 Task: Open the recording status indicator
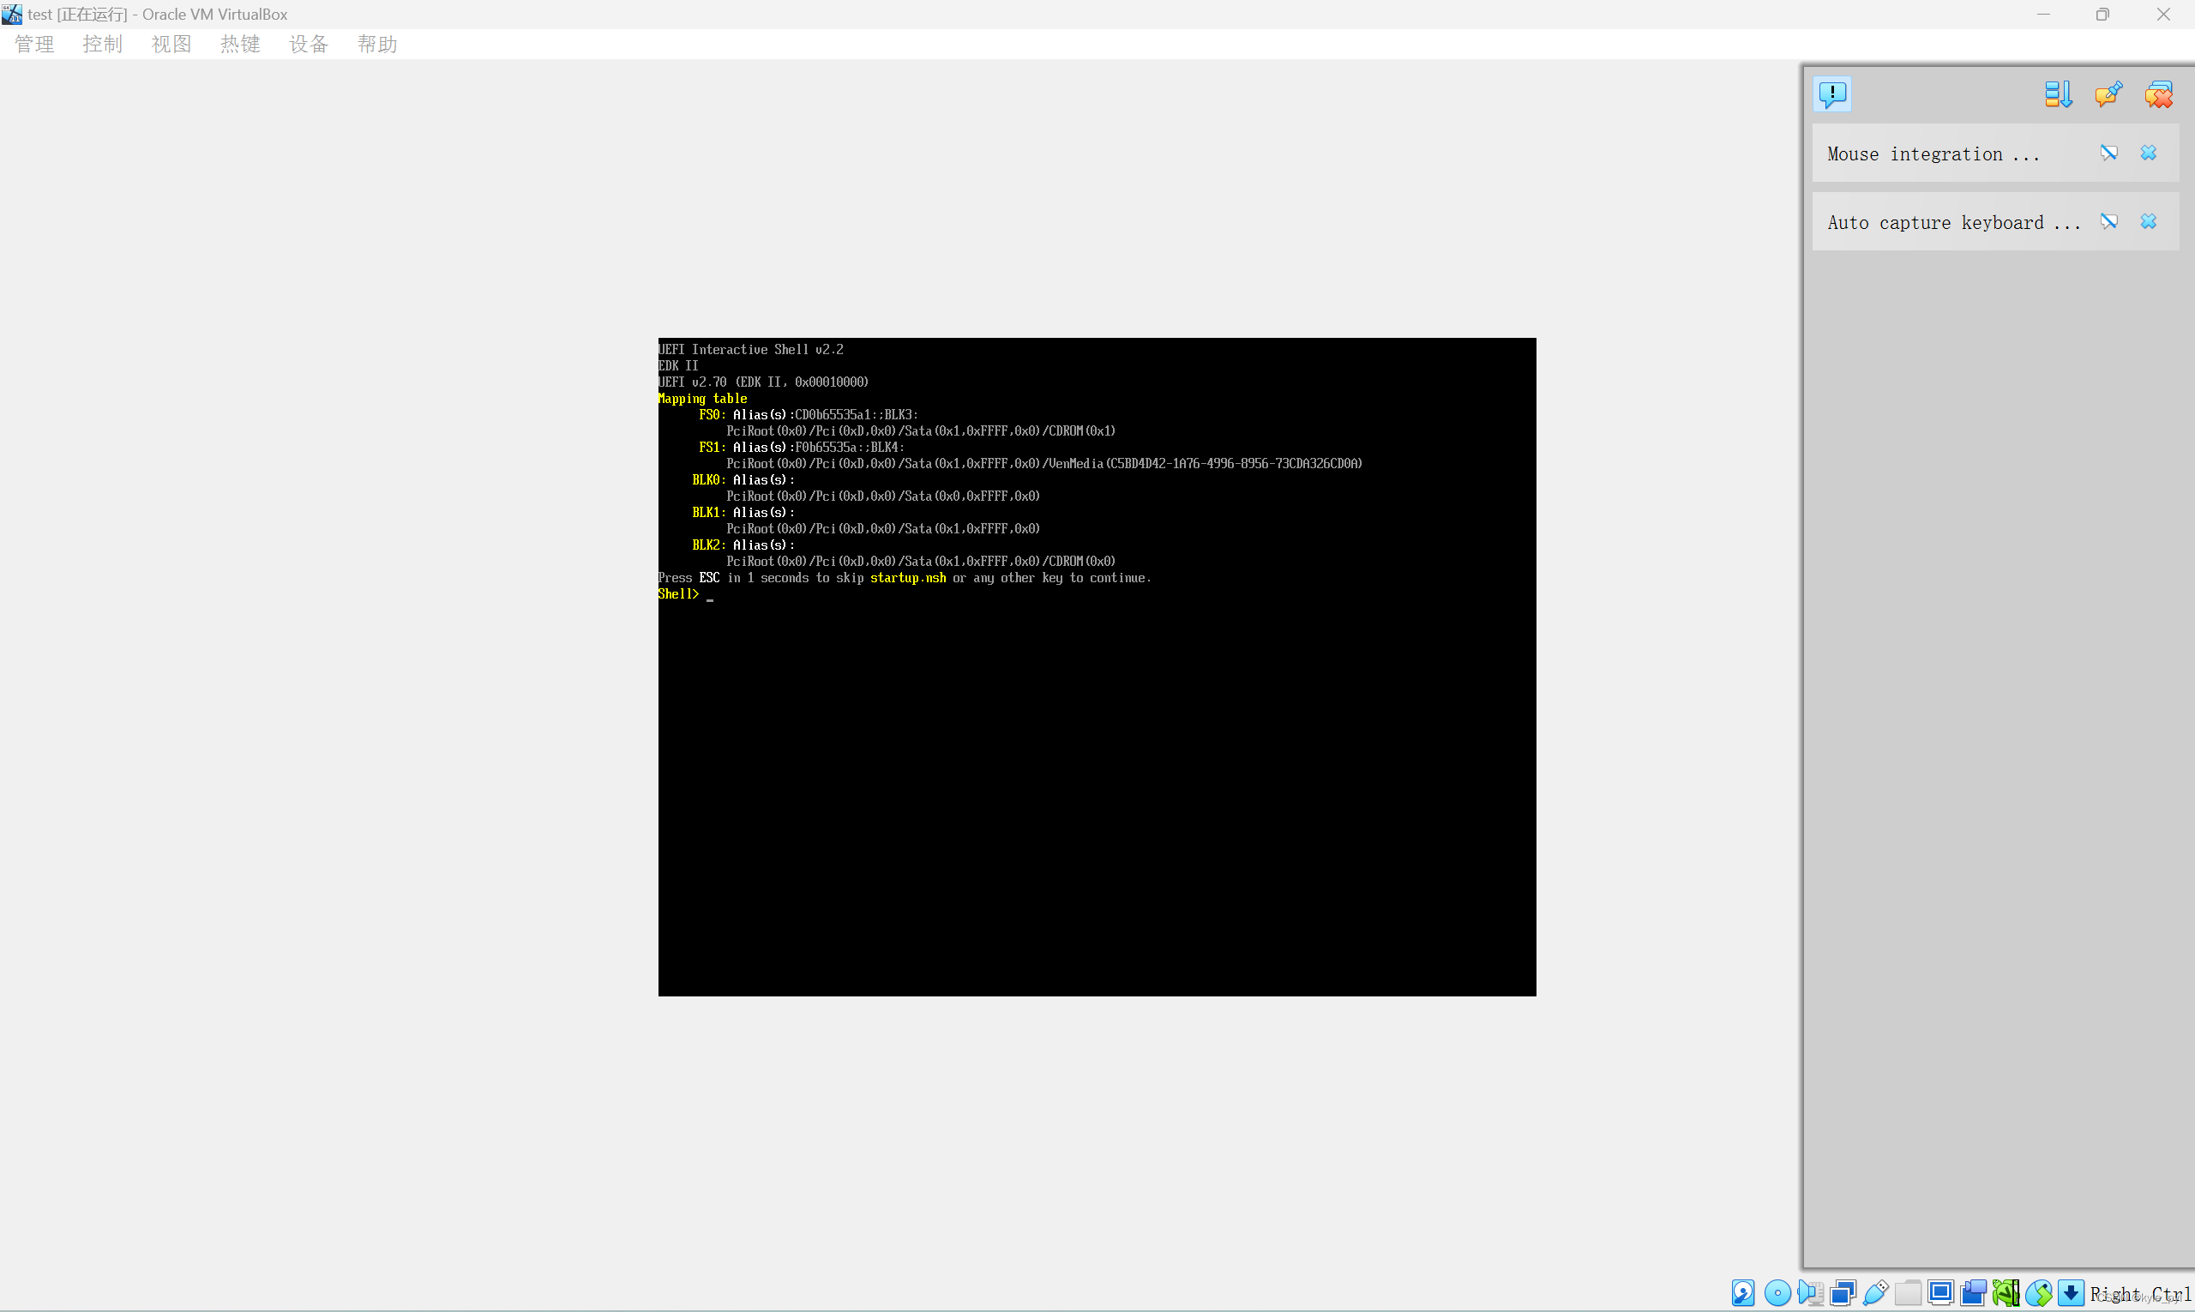[x=1973, y=1292]
